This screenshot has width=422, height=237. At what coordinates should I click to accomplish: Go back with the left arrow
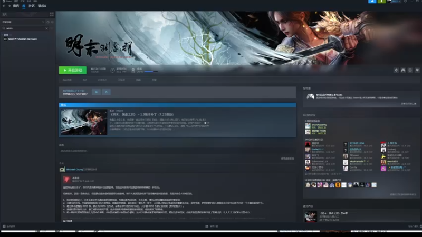pos(4,6)
